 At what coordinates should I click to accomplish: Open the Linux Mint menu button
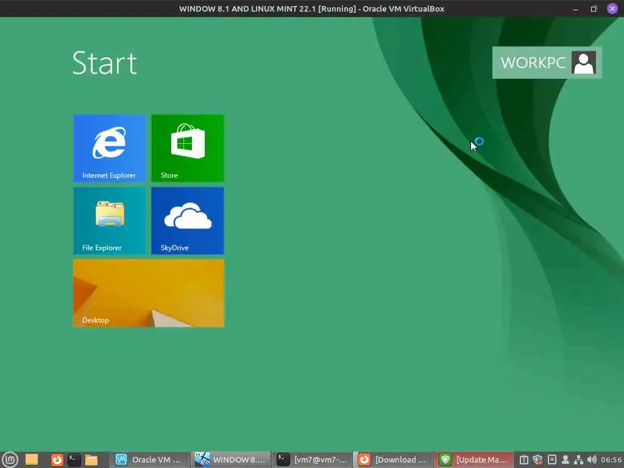10,459
